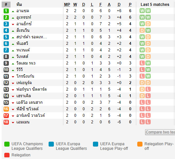Sort by the P points column header
The height and width of the screenshot is (159, 175).
(x=130, y=5)
